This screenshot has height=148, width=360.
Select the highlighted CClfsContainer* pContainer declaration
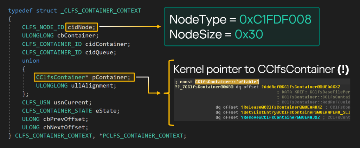(x=84, y=77)
